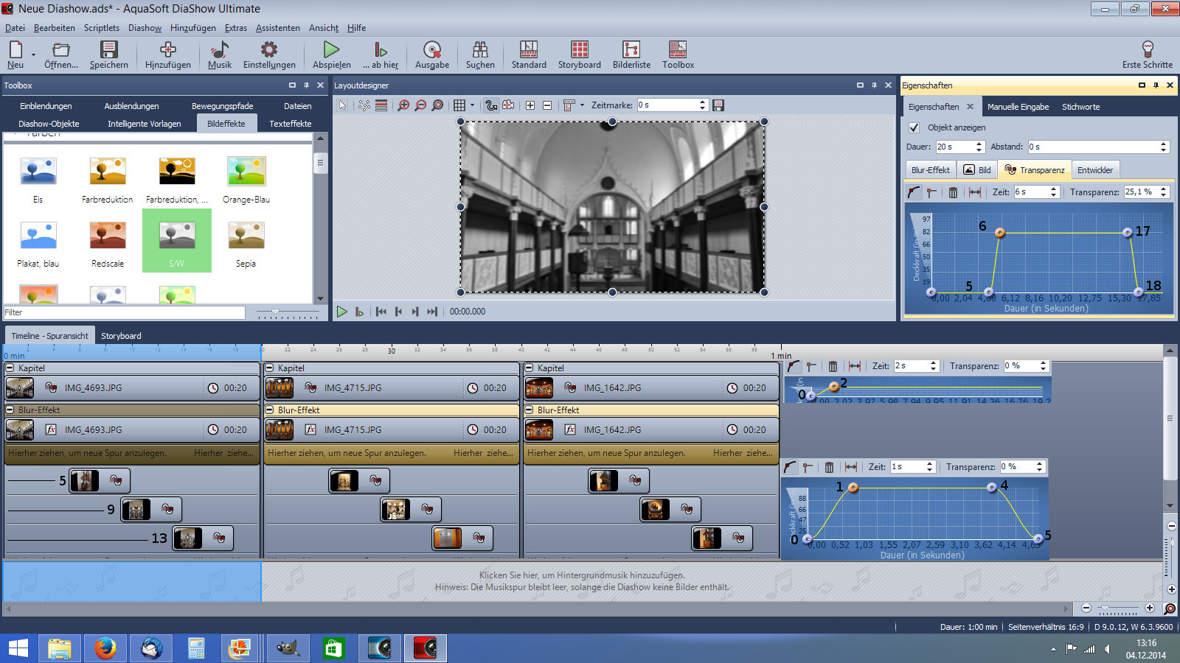Open the Storyboard view icon in toolbar

pos(580,49)
